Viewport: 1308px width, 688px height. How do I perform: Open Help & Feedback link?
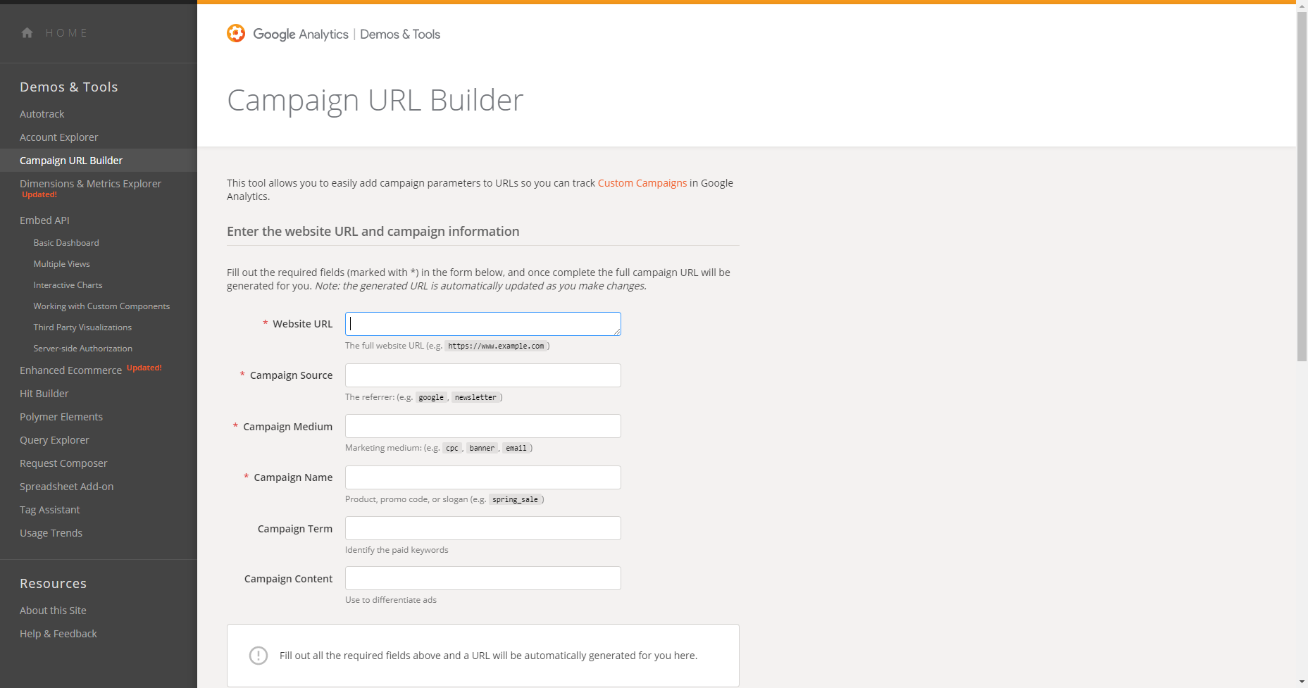coord(58,634)
